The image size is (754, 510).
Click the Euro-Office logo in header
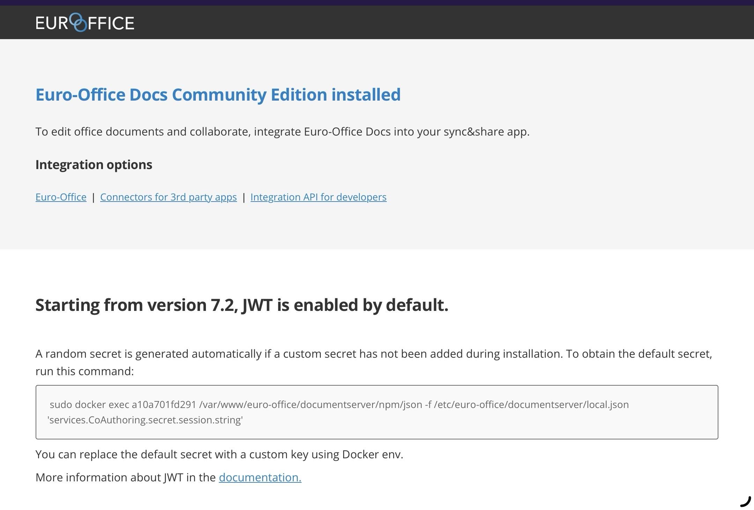[85, 23]
